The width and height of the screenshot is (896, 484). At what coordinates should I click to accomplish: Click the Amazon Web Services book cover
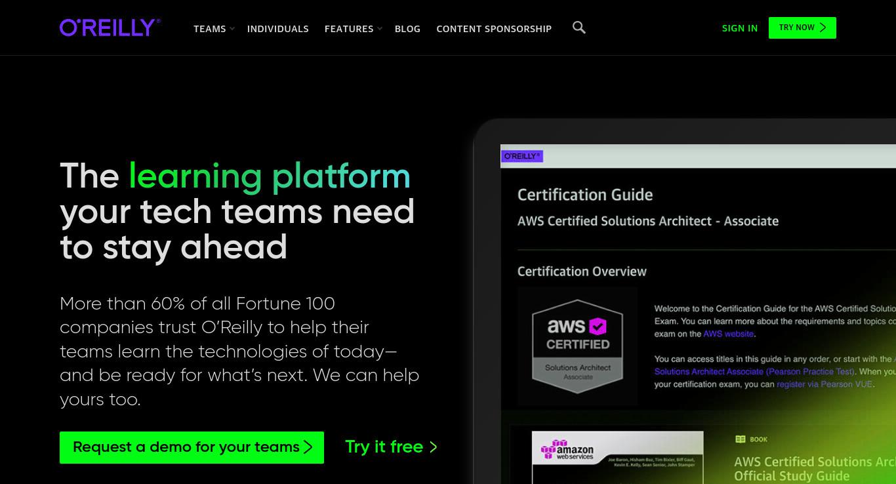tap(617, 457)
